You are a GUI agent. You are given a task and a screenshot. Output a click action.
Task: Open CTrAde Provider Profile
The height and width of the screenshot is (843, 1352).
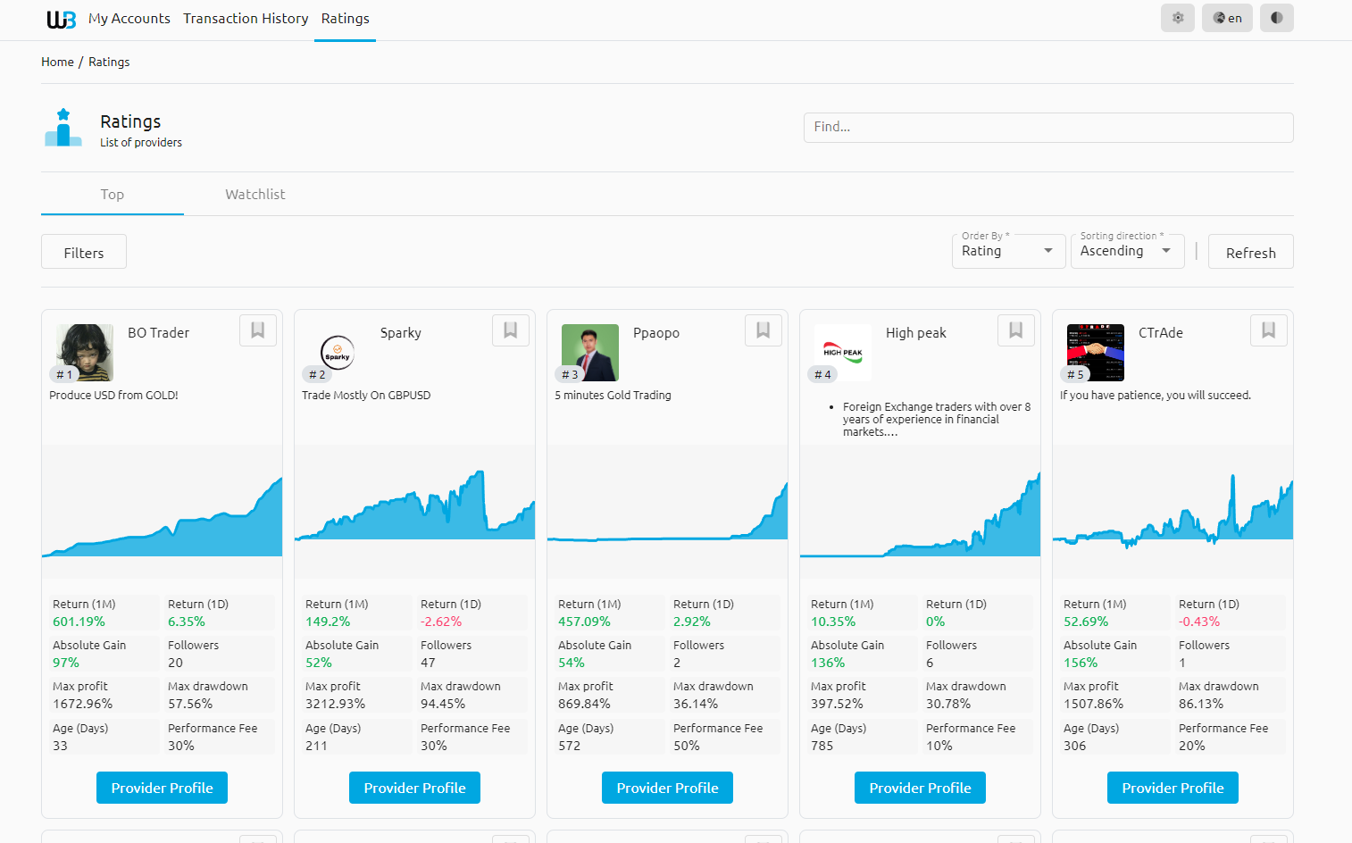pos(1173,788)
